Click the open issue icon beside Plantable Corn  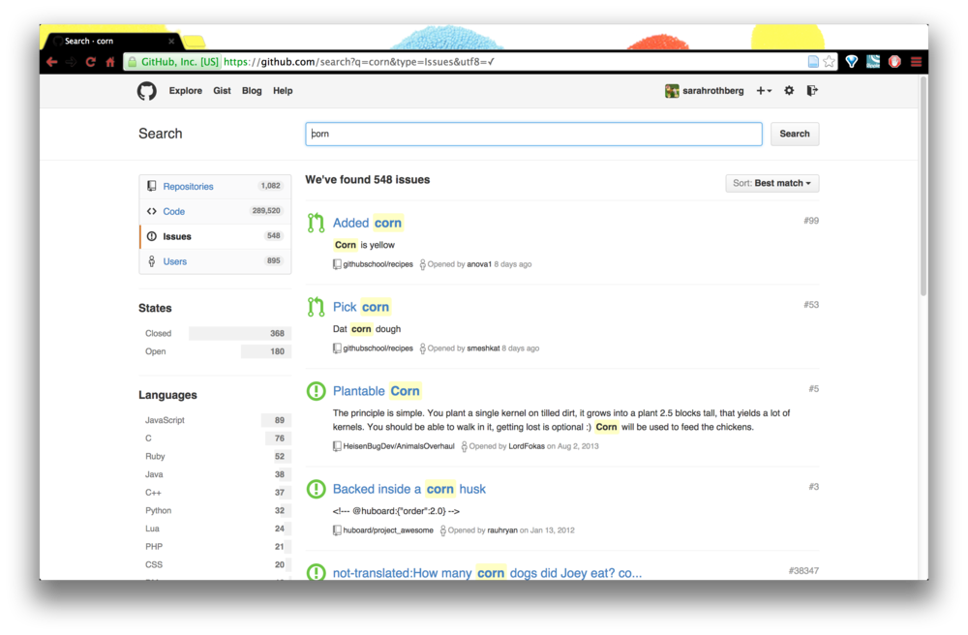click(x=317, y=391)
